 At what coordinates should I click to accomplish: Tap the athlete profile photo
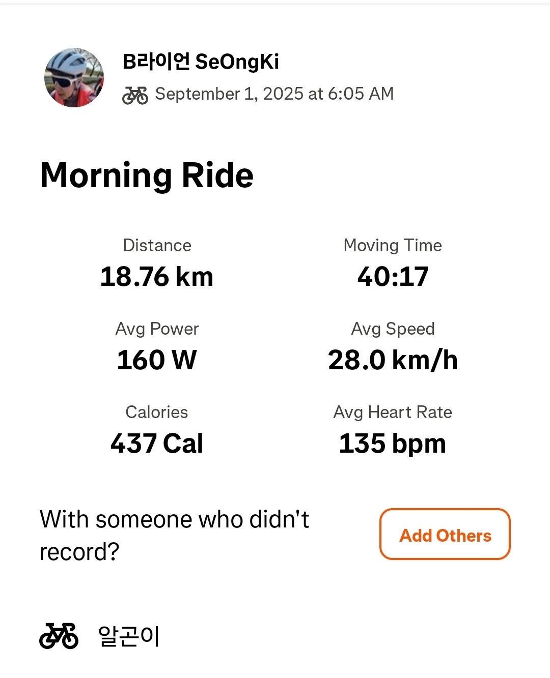click(x=74, y=78)
